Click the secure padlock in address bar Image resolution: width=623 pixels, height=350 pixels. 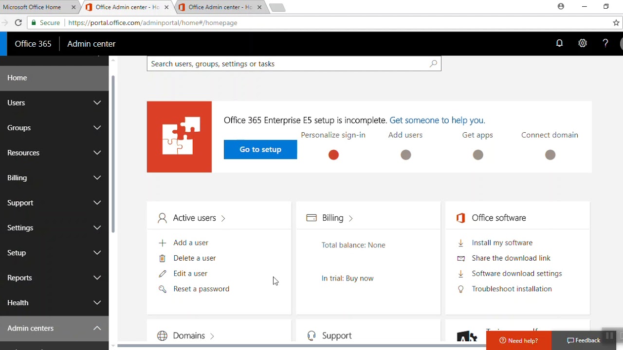coord(34,22)
